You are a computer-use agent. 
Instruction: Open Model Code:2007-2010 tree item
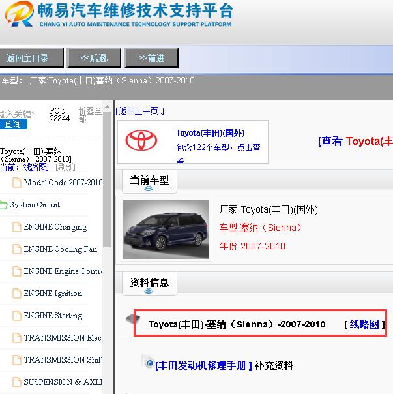[x=63, y=183]
